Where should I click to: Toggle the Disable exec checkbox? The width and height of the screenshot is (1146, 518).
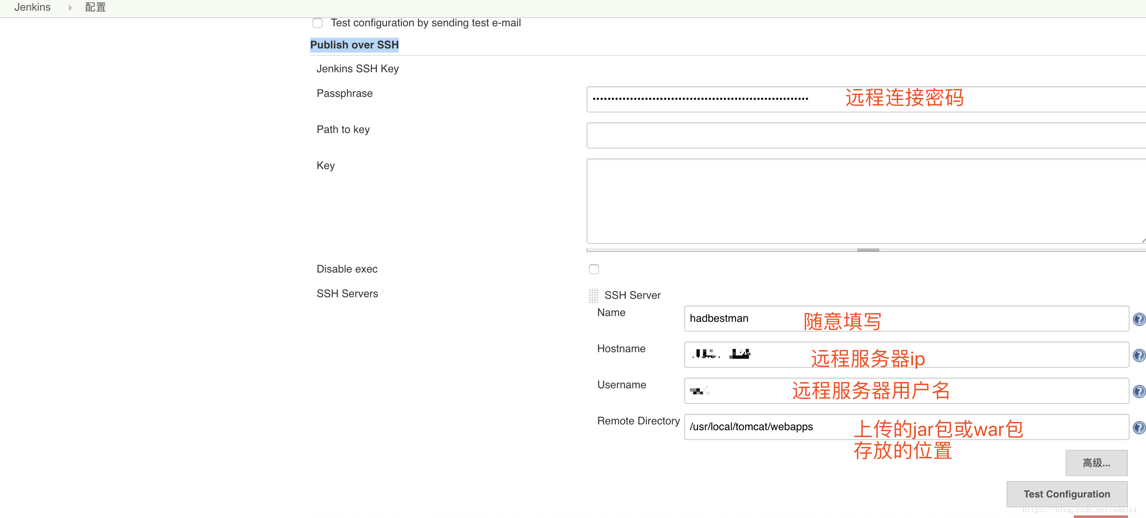click(x=594, y=269)
